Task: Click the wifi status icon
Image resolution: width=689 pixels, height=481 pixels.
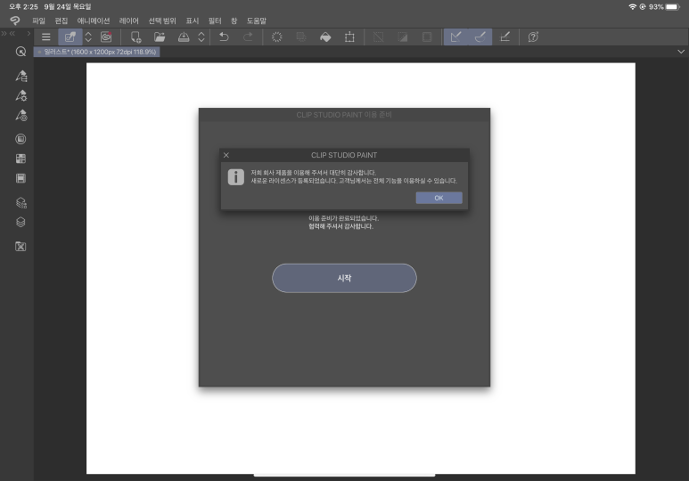Action: 632,6
